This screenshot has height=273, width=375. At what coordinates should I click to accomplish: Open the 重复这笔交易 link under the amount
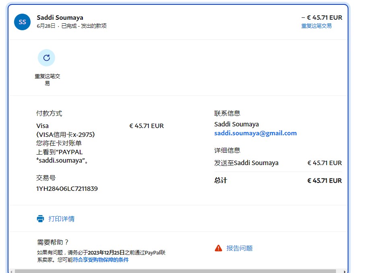[316, 26]
